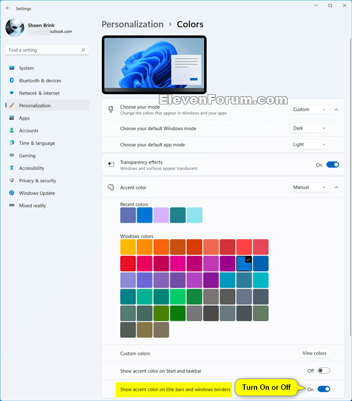Open the Accent color Manual dropdown
This screenshot has width=352, height=401.
click(310, 187)
